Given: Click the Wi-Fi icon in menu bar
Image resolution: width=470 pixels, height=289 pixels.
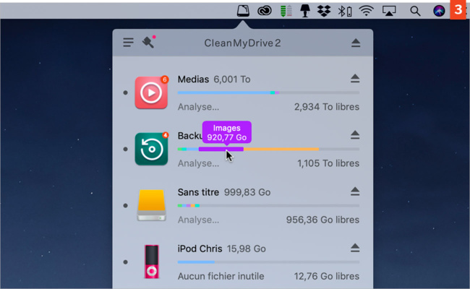Looking at the screenshot, I should pyautogui.click(x=367, y=11).
